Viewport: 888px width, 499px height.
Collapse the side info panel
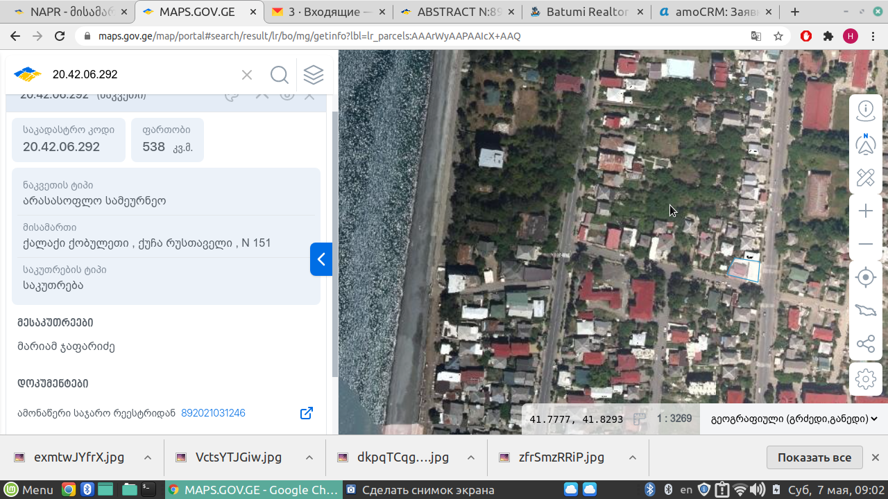point(321,259)
